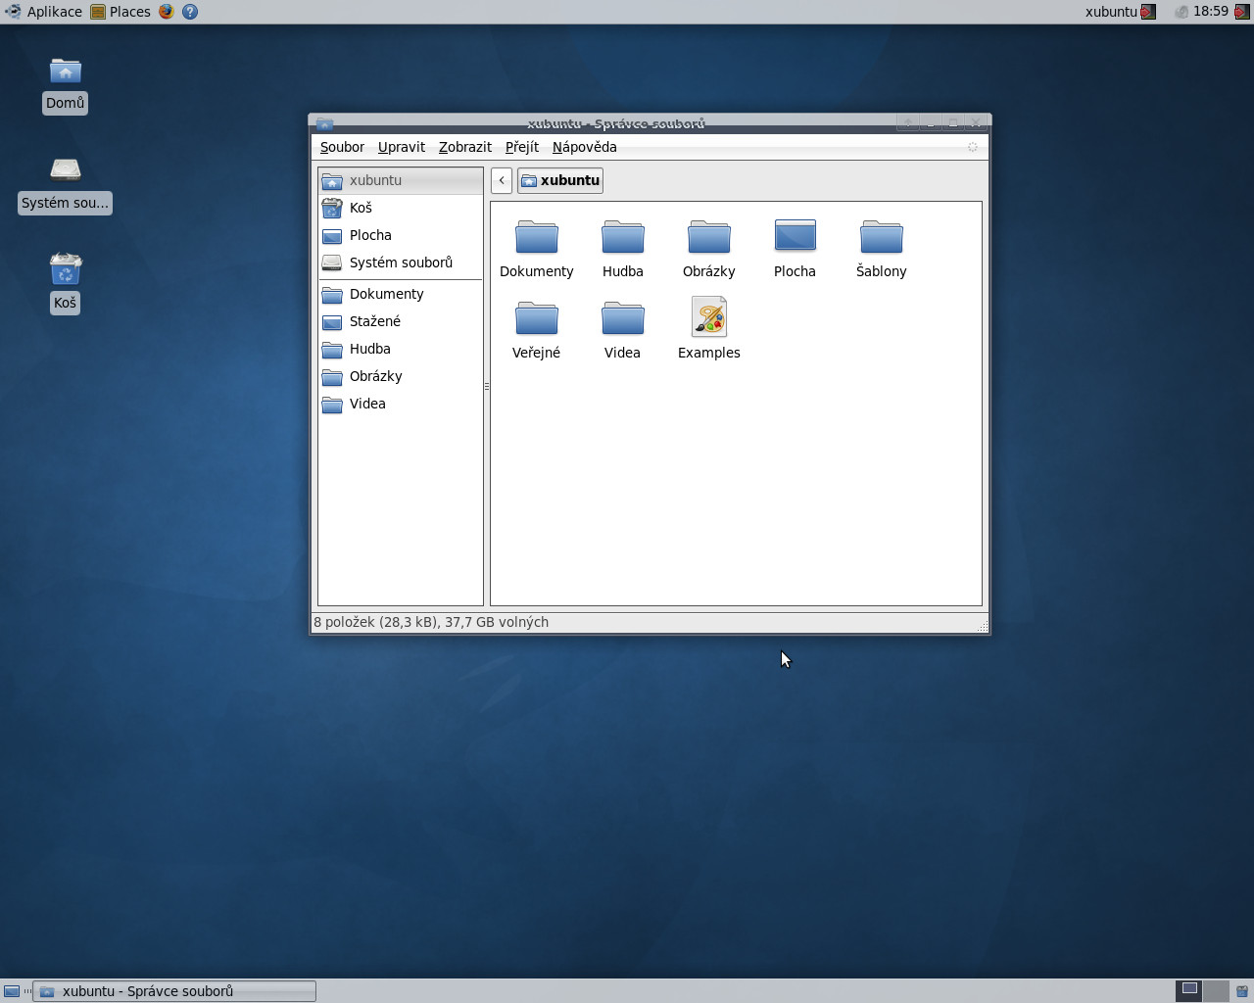The height and width of the screenshot is (1003, 1254).
Task: Open the Aplikace menu in top panel
Action: coord(44,12)
